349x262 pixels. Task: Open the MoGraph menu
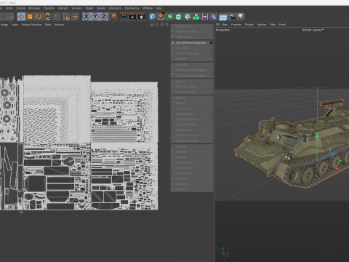pos(34,8)
